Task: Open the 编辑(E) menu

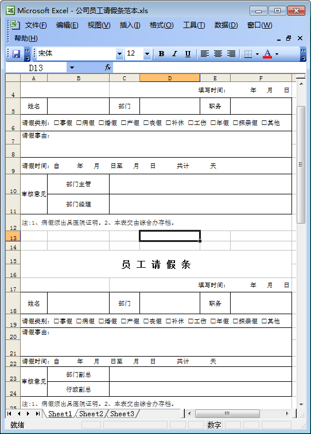Action: tap(67, 25)
